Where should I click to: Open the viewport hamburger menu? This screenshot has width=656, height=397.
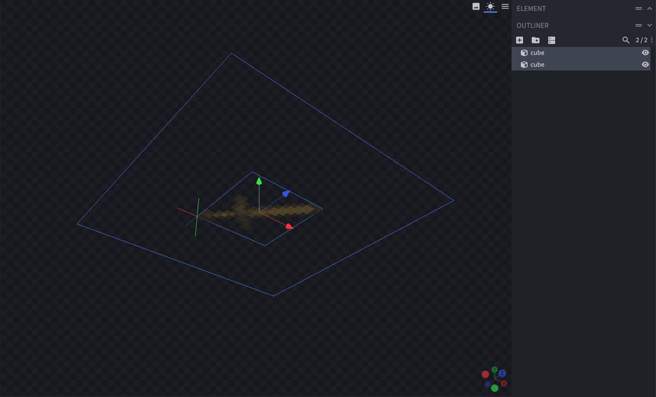point(505,6)
